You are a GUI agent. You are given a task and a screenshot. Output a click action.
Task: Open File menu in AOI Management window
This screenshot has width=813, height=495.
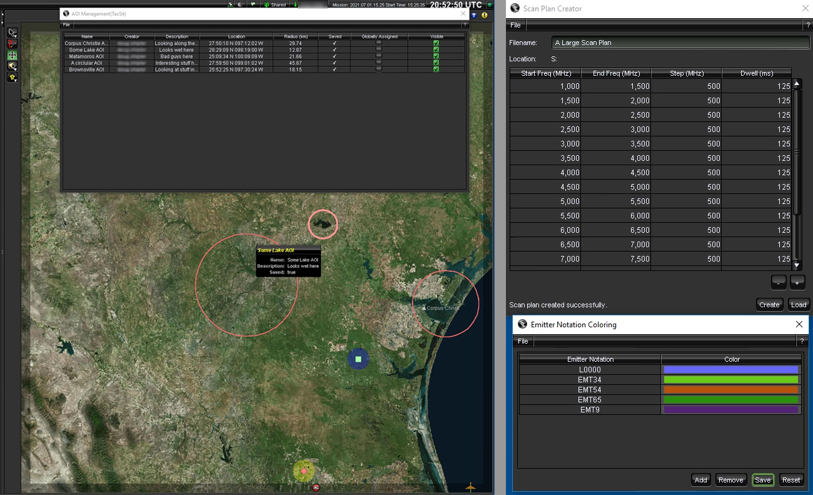(66, 24)
